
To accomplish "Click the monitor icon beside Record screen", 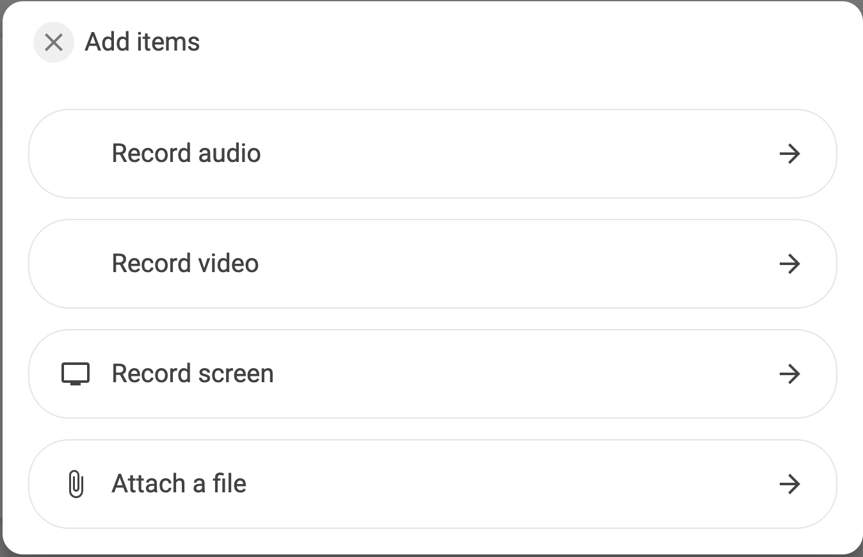I will [x=76, y=374].
